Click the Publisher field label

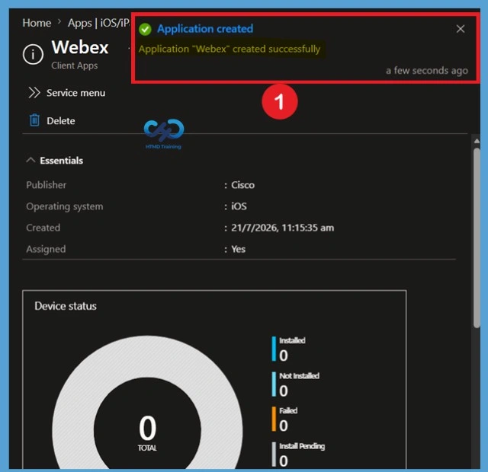tap(46, 185)
